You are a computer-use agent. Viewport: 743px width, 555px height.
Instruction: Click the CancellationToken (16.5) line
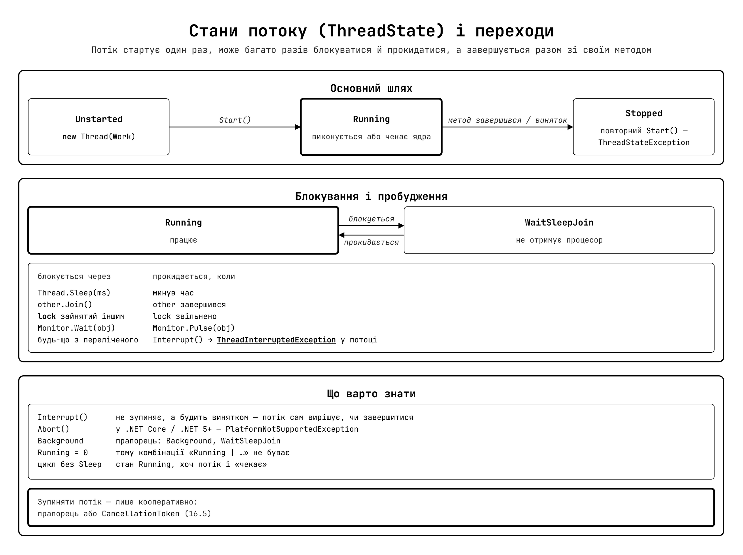pyautogui.click(x=124, y=513)
